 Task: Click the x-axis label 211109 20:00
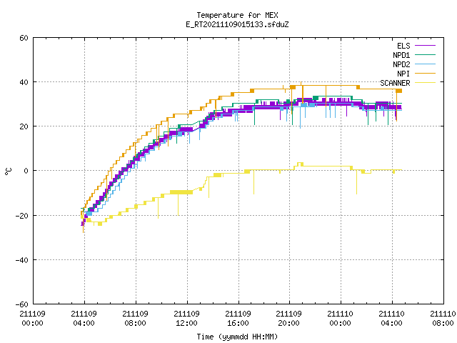click(288, 319)
